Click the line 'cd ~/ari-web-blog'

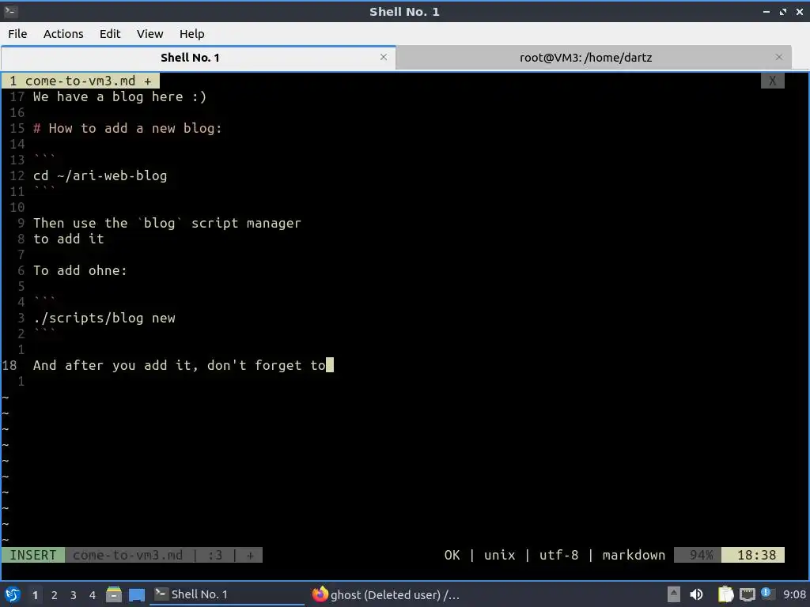coord(100,176)
